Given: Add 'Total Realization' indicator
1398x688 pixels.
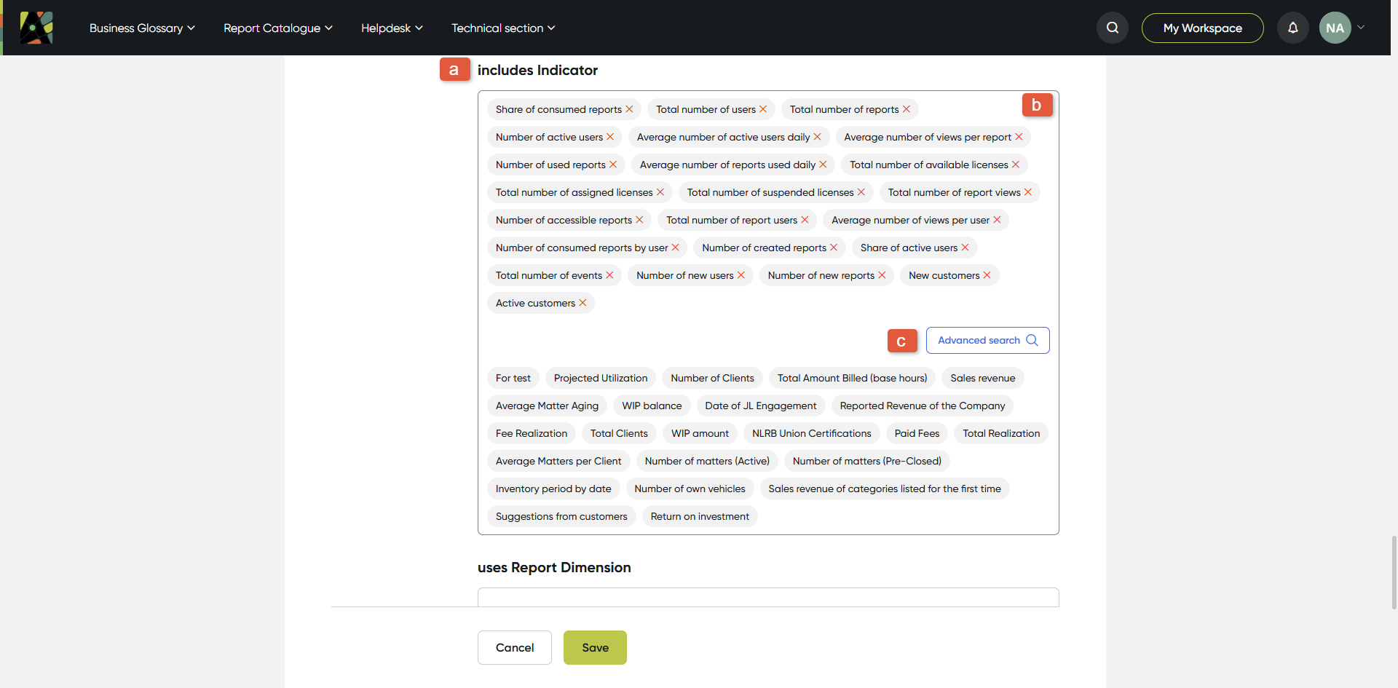Looking at the screenshot, I should pos(1001,433).
